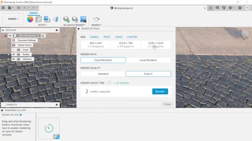Select the RENDER ribbon tab

[x=33, y=13]
